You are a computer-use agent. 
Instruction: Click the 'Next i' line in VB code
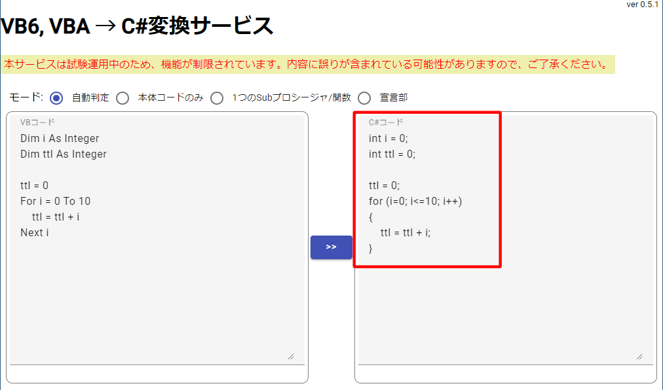tap(35, 233)
